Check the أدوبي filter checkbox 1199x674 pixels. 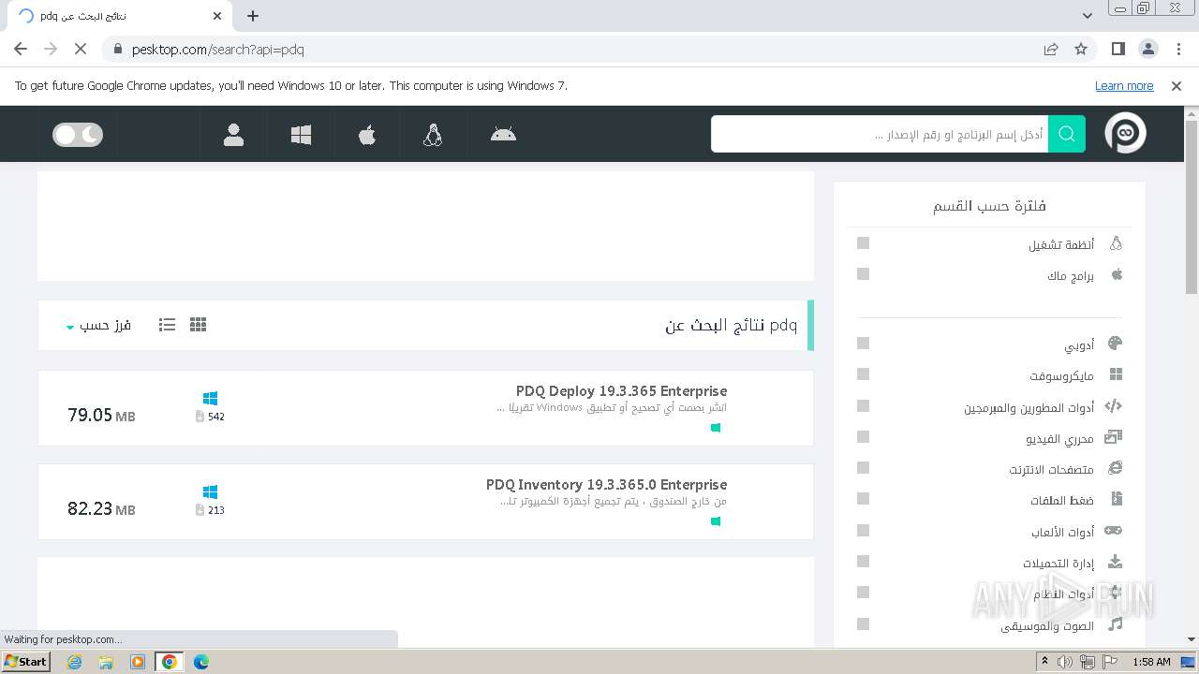pyautogui.click(x=863, y=344)
